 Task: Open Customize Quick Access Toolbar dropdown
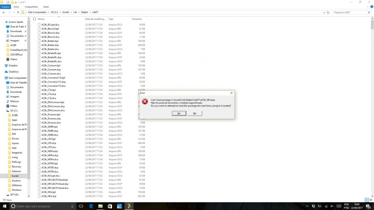click(16, 2)
